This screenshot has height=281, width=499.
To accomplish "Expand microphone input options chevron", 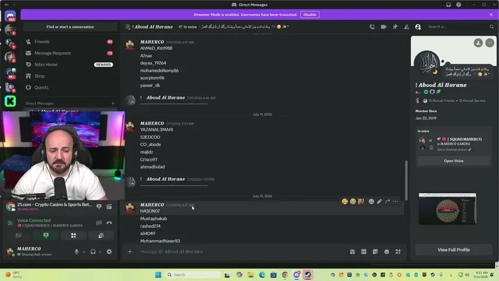I will 84,252.
